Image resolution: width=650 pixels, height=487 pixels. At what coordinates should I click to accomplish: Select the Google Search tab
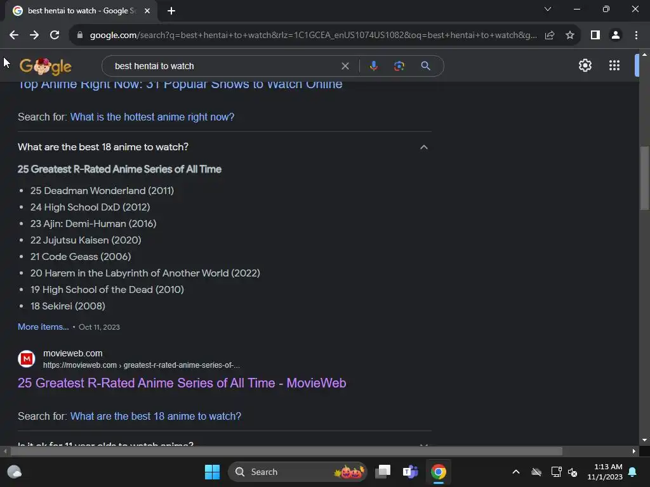81,11
